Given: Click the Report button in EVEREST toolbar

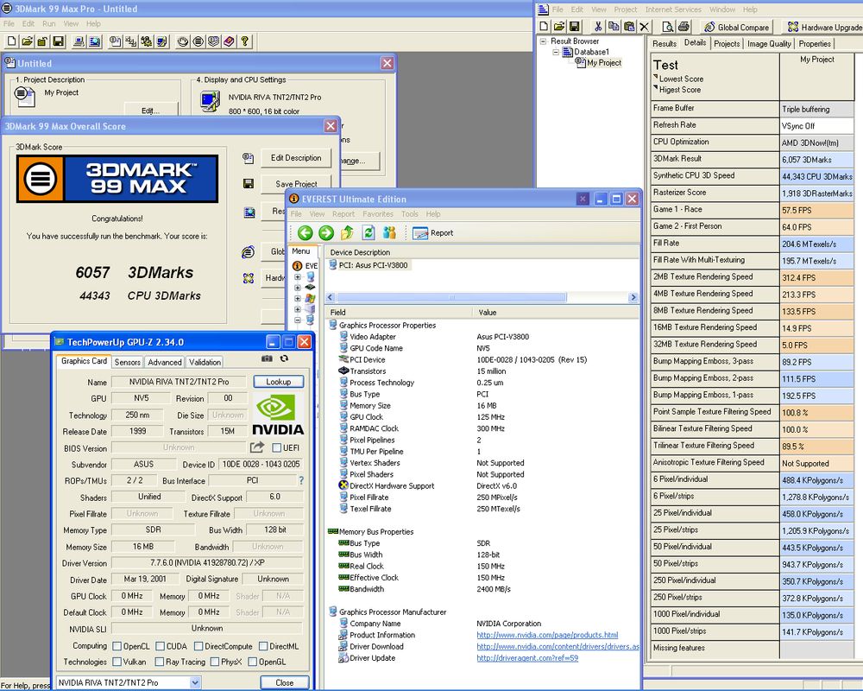Looking at the screenshot, I should tap(433, 233).
